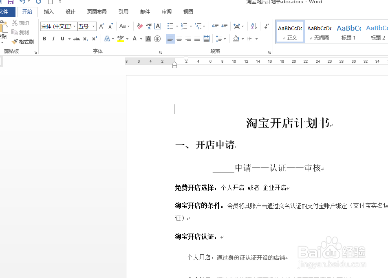
Task: Clear all formatting with eraser icon
Action: click(x=140, y=26)
